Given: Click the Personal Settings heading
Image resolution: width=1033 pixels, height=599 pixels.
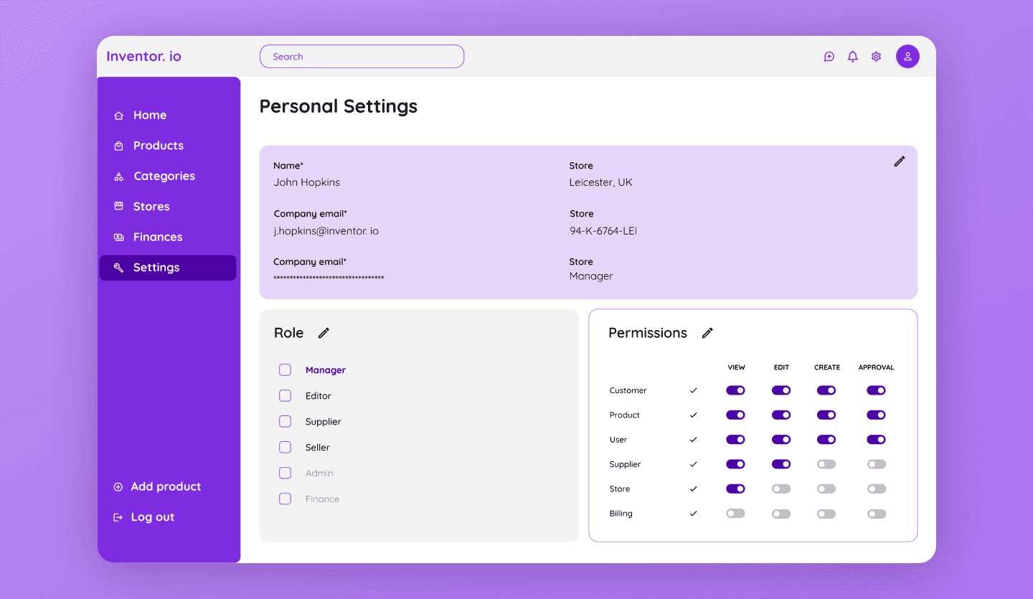Looking at the screenshot, I should point(339,106).
